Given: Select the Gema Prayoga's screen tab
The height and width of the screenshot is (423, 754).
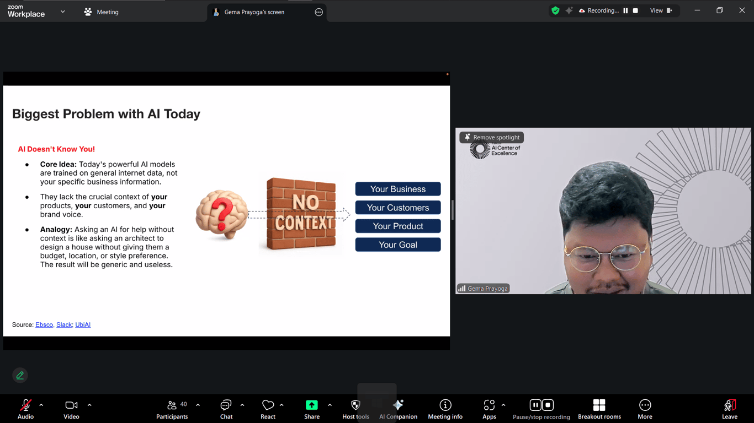Looking at the screenshot, I should coord(254,12).
